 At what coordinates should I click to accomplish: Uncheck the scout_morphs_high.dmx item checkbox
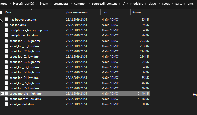point(3,94)
